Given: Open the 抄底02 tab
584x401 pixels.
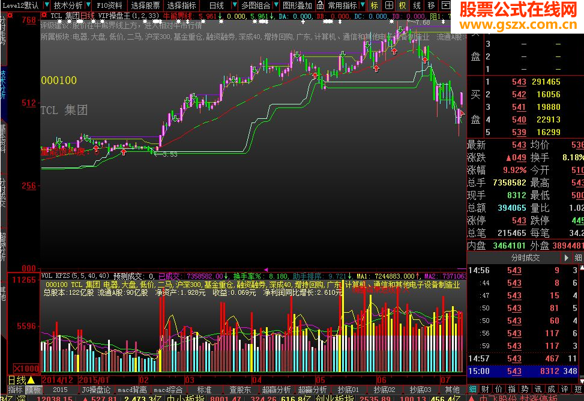Looking at the screenshot, I should pos(384,390).
